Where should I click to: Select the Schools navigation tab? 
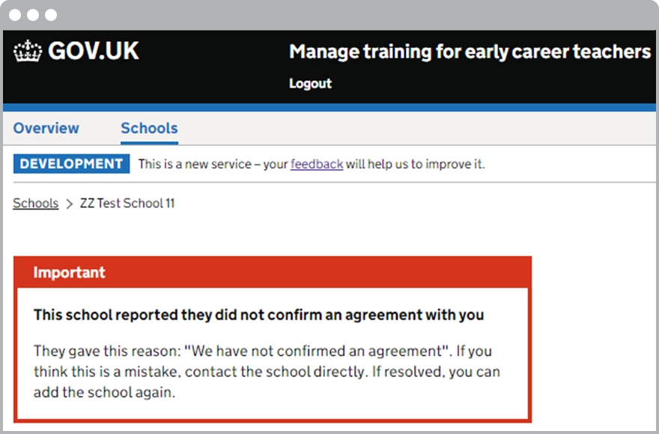point(149,128)
